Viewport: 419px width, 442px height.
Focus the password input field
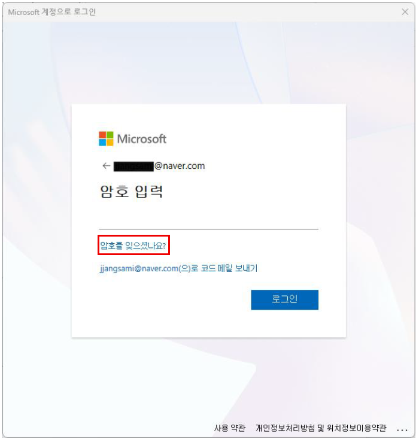[x=208, y=219]
